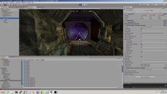Toggle First Person Controller script checkbox

127,26
